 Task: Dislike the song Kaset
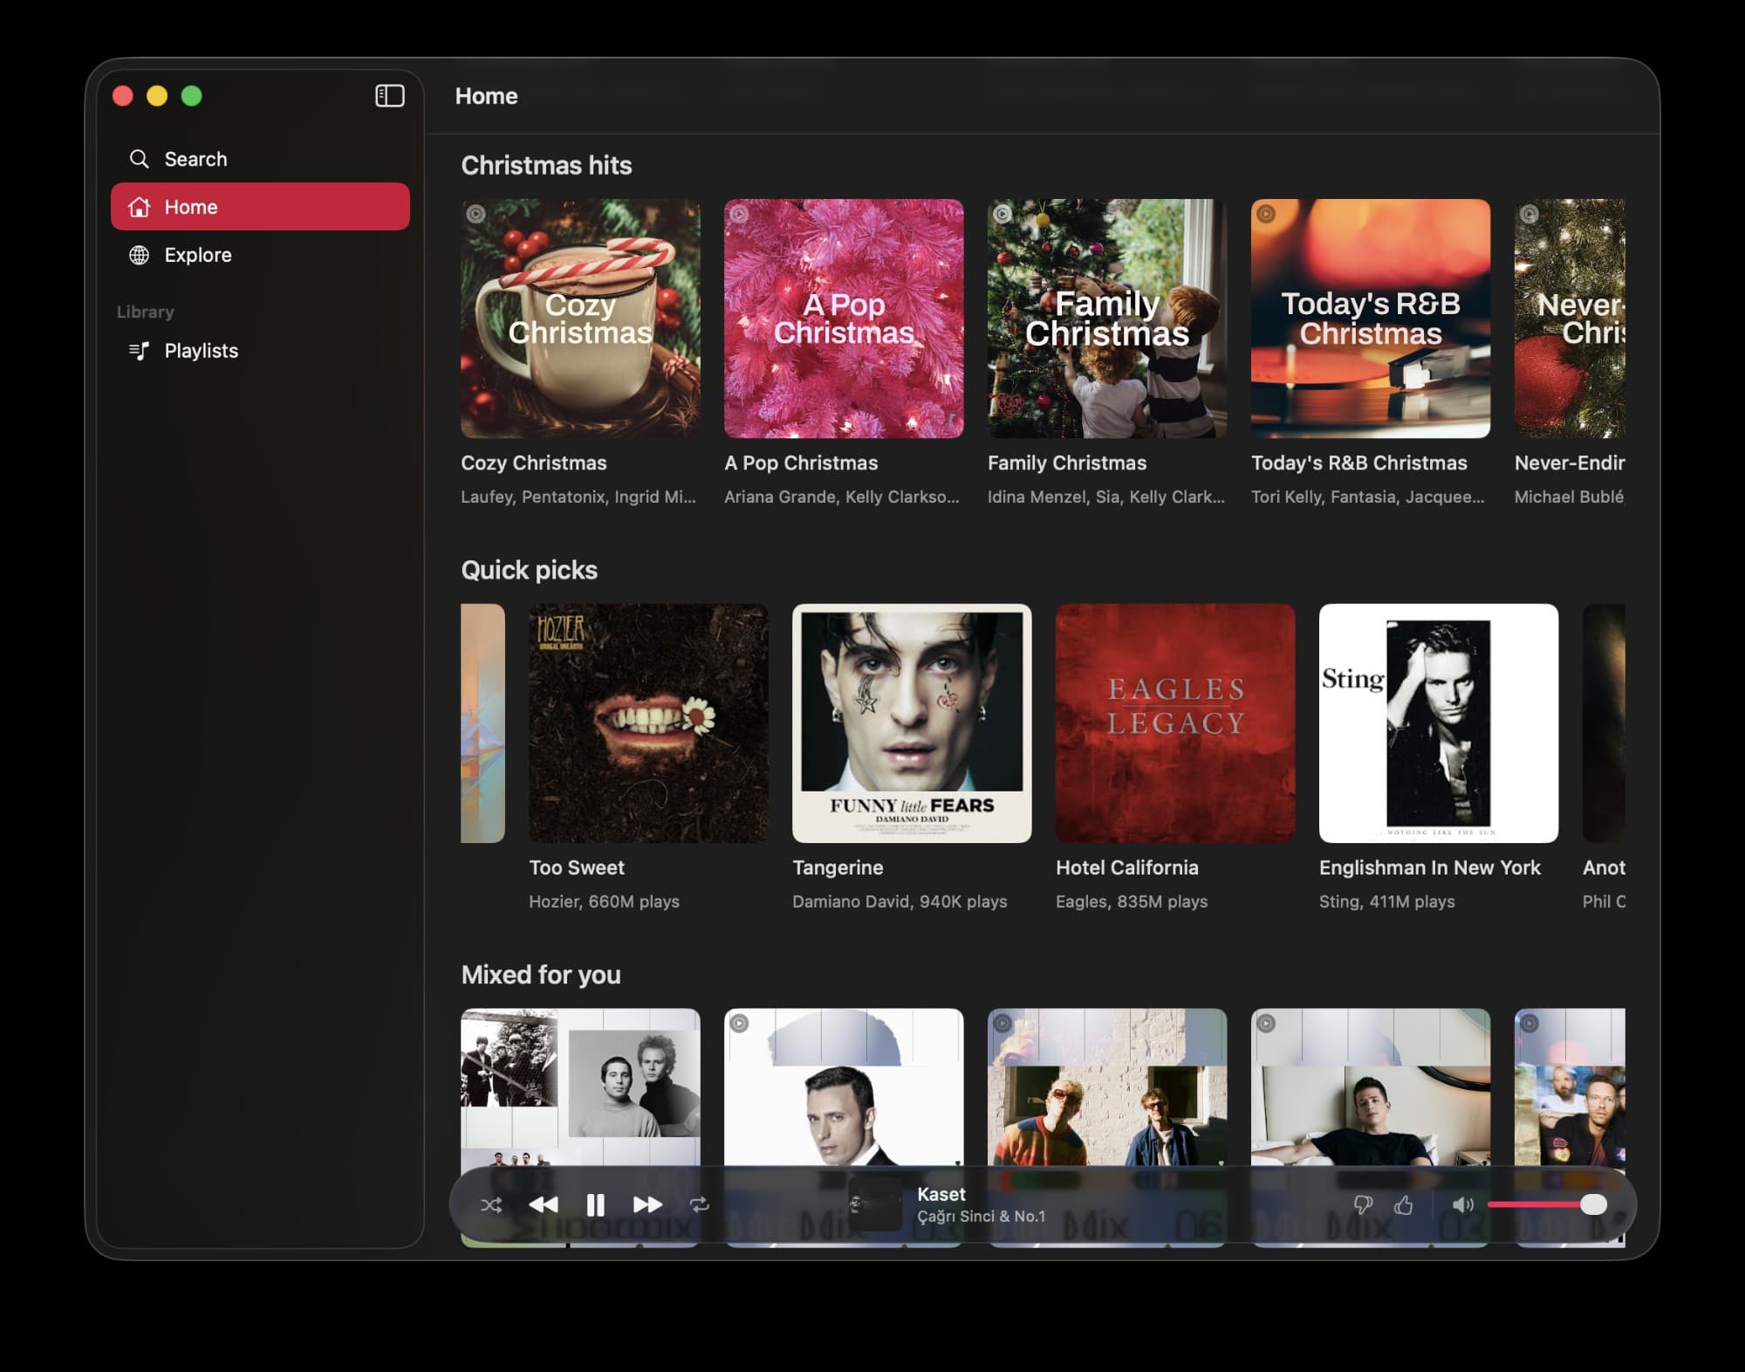click(1362, 1205)
